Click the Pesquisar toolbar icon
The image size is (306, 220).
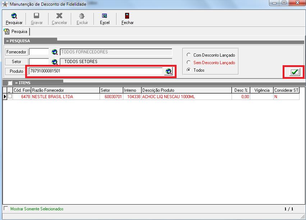pyautogui.click(x=14, y=16)
